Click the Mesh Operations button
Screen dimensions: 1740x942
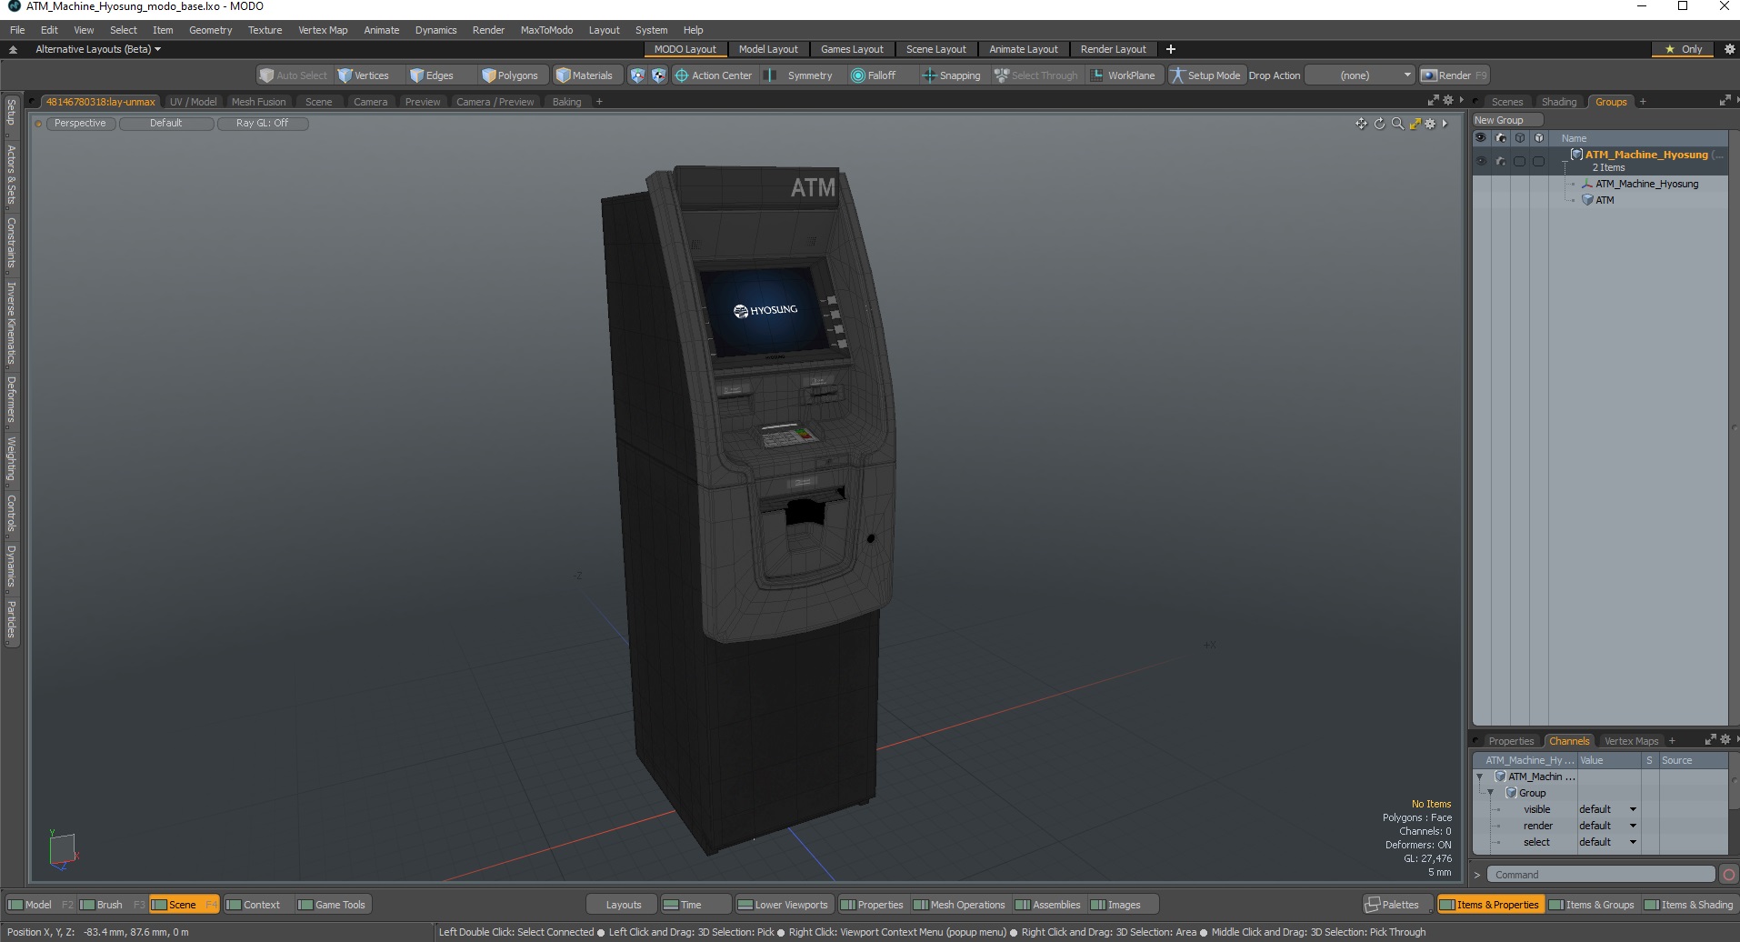959,905
